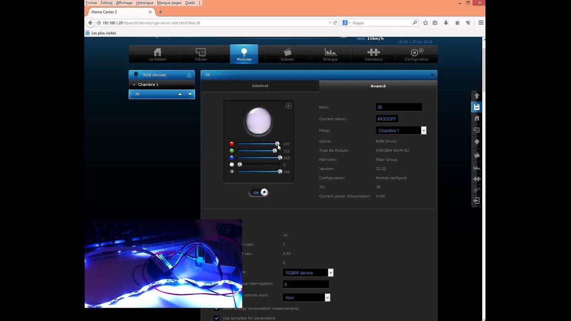The height and width of the screenshot is (321, 571).
Task: Open the Outils menu
Action: tap(190, 3)
